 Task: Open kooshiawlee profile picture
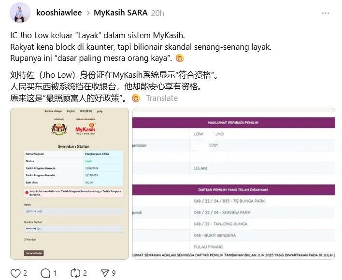[x=20, y=13]
